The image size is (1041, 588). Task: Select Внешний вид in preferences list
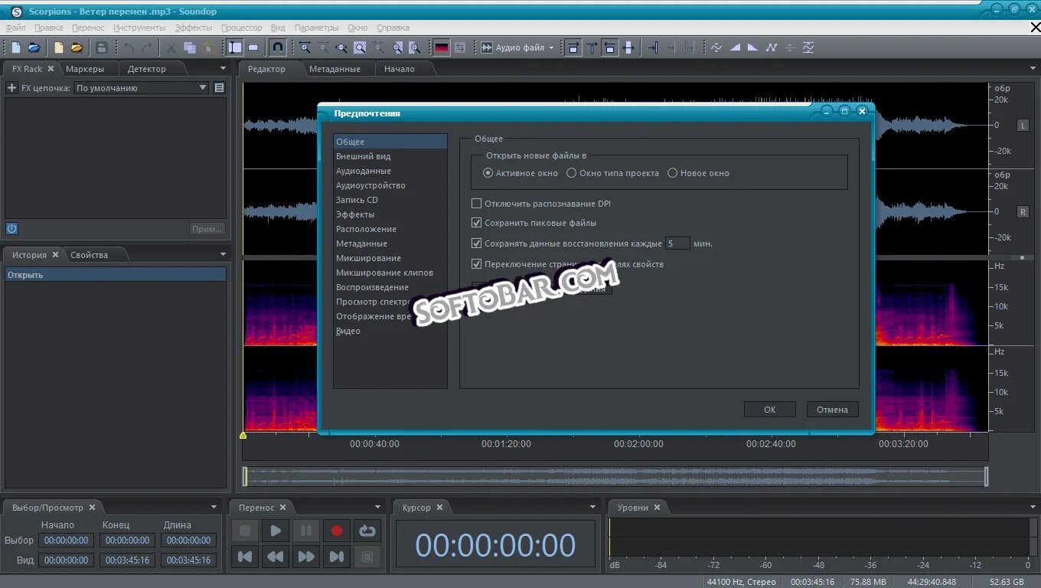(364, 156)
